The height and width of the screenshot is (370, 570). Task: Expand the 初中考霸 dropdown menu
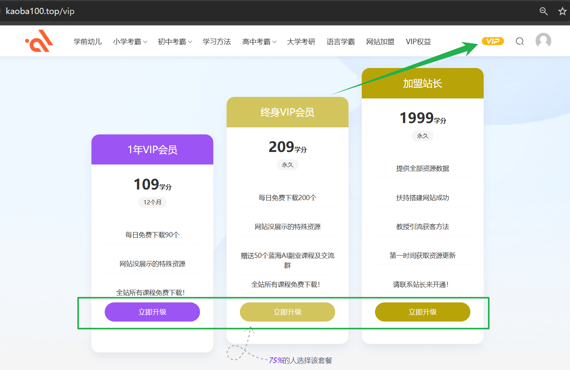point(175,42)
